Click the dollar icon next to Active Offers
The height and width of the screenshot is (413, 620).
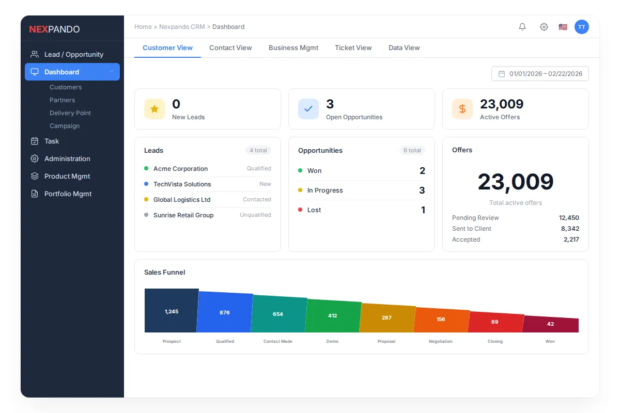click(462, 109)
